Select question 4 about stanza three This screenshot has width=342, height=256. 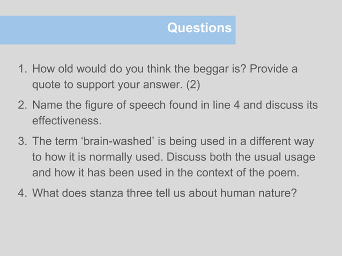(x=158, y=193)
